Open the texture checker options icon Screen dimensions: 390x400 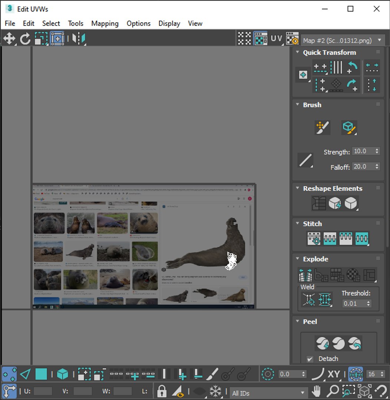292,39
